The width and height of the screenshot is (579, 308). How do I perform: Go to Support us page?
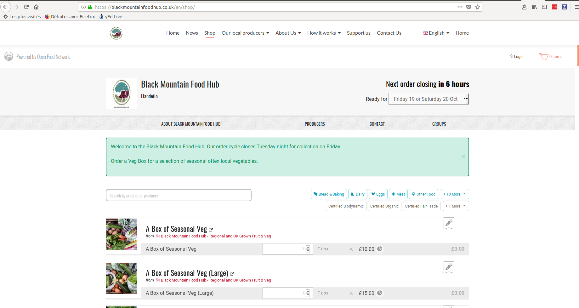359,33
